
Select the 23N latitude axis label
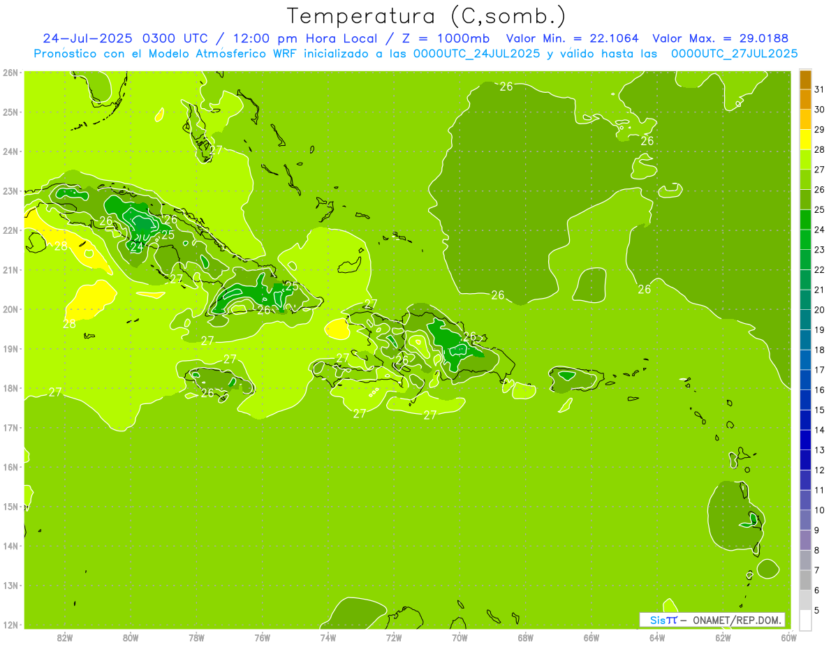[10, 191]
